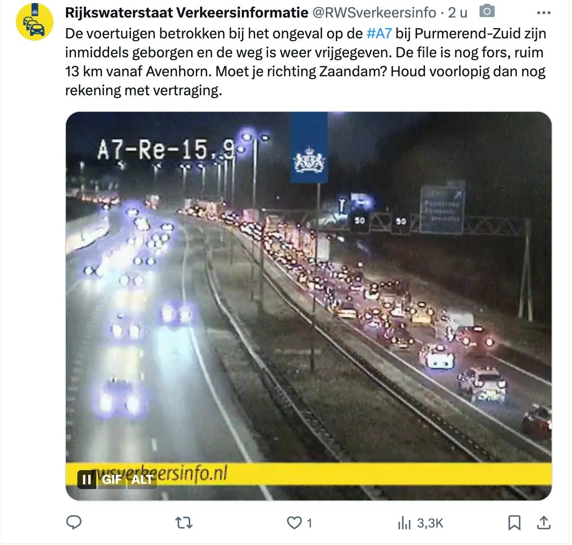Open the #A7 hashtag link
Image resolution: width=572 pixels, height=545 pixels.
coord(379,34)
